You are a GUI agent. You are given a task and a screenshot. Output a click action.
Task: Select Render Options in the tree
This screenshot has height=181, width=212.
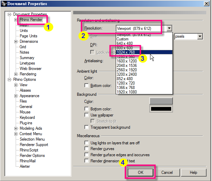(x=32, y=156)
